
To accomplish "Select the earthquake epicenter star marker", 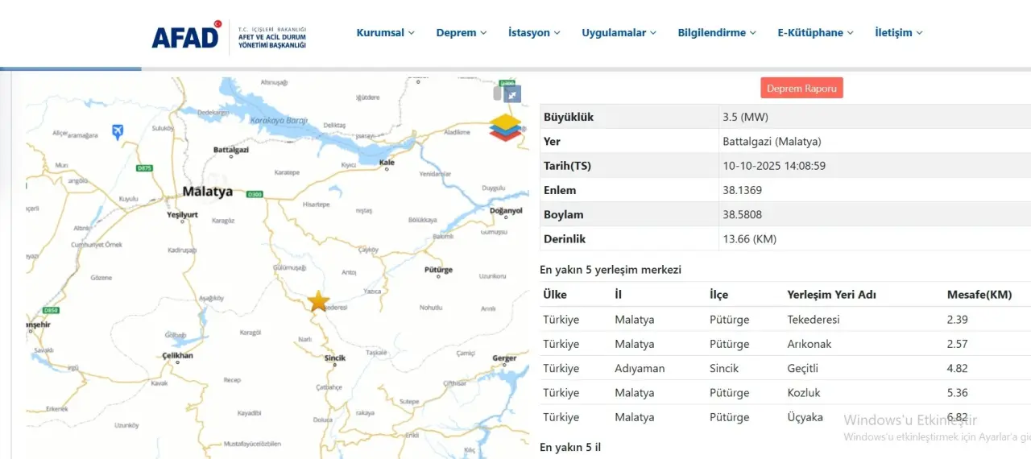I will pos(318,301).
